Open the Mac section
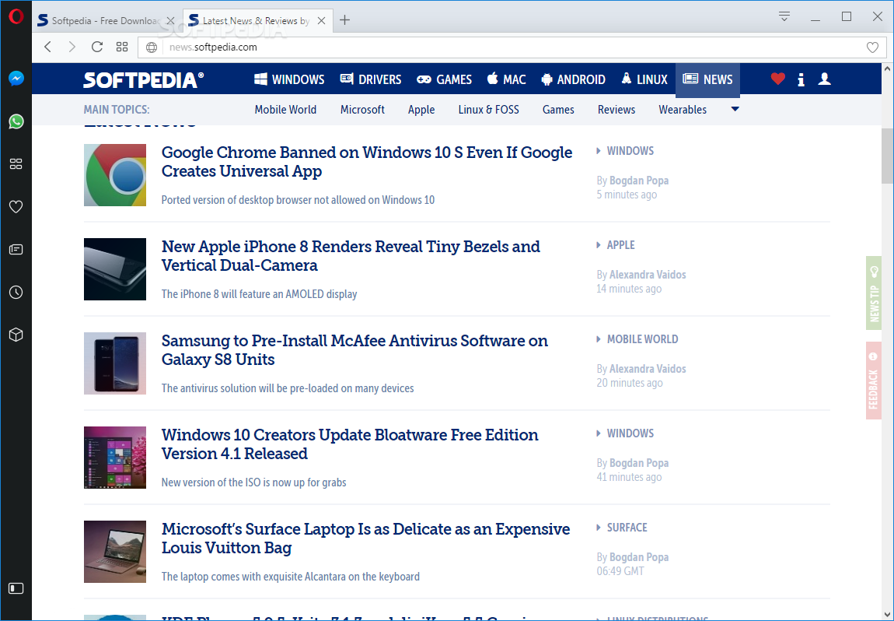This screenshot has width=894, height=621. point(506,79)
